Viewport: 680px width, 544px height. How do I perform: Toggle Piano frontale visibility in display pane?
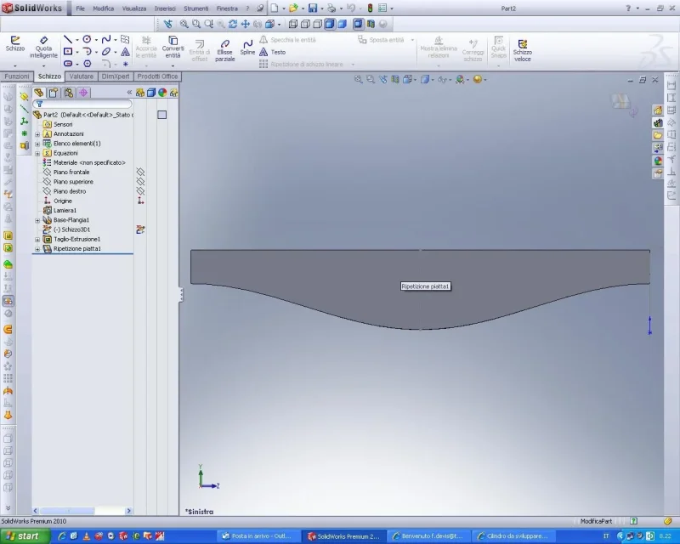140,173
